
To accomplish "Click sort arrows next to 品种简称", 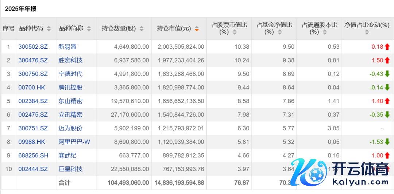I will click(89, 29).
